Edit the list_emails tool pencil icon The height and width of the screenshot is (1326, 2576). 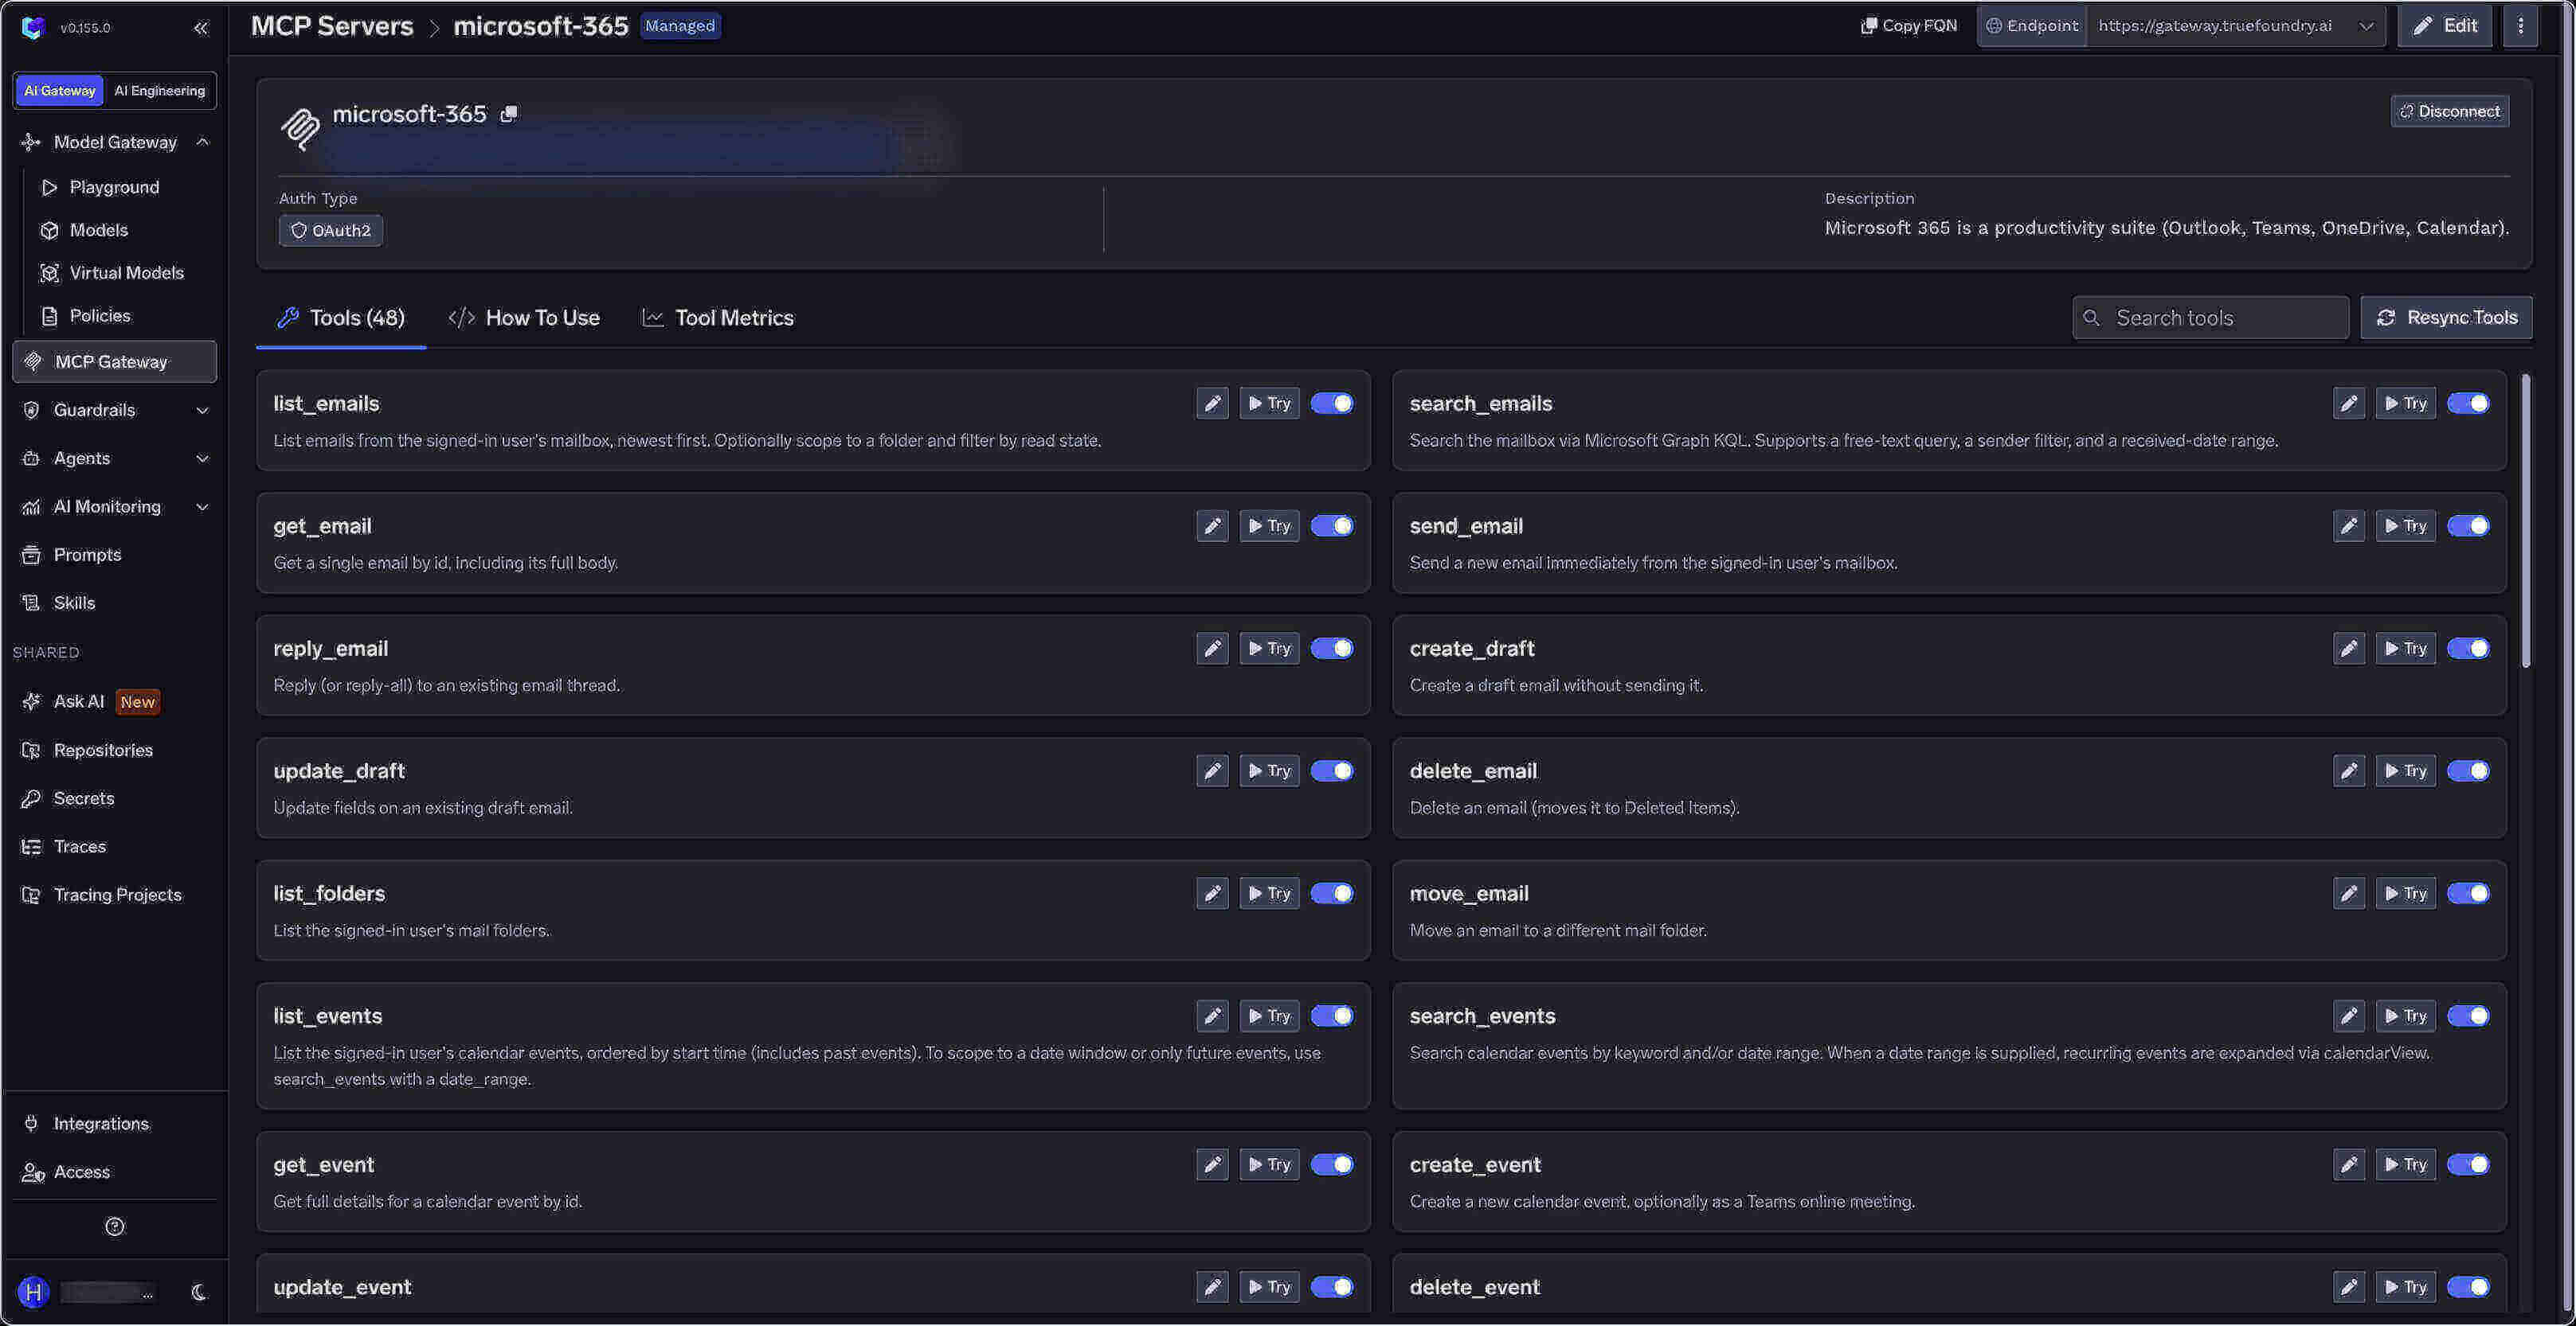coord(1212,404)
